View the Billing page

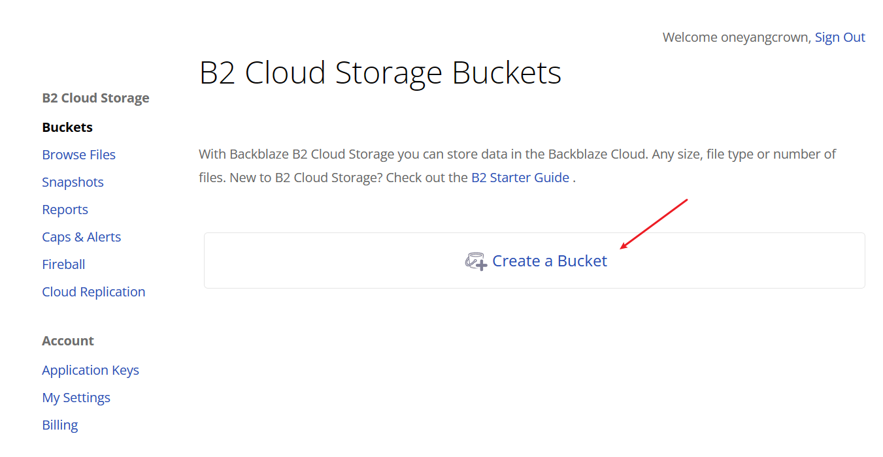point(59,425)
